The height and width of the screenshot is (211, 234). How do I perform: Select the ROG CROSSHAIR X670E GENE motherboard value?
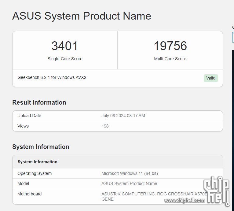coord(155,197)
